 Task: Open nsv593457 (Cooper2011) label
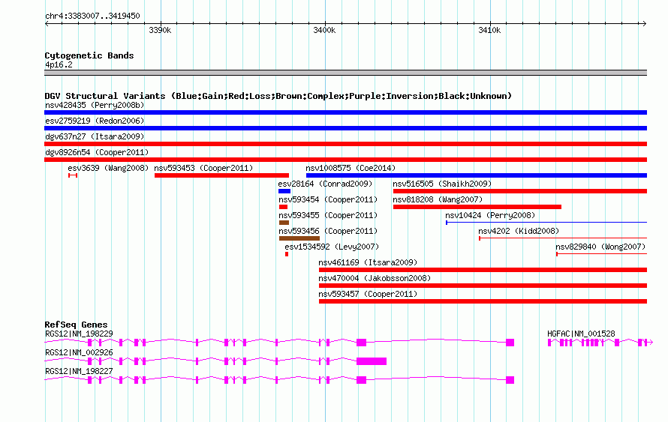coord(368,294)
